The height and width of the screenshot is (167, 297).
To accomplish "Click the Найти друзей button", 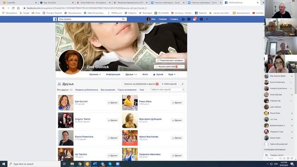I will [x=169, y=84].
